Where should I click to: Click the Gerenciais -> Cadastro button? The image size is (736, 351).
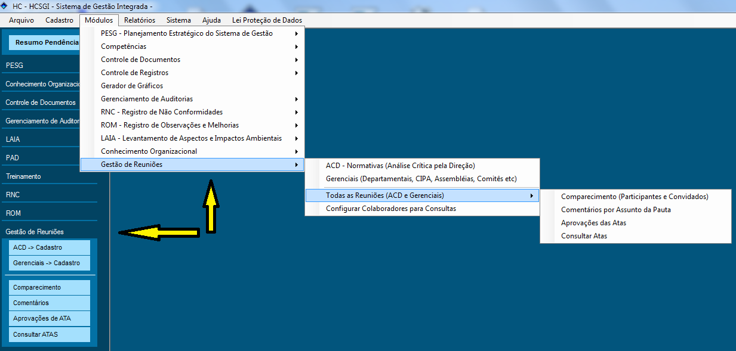50,263
